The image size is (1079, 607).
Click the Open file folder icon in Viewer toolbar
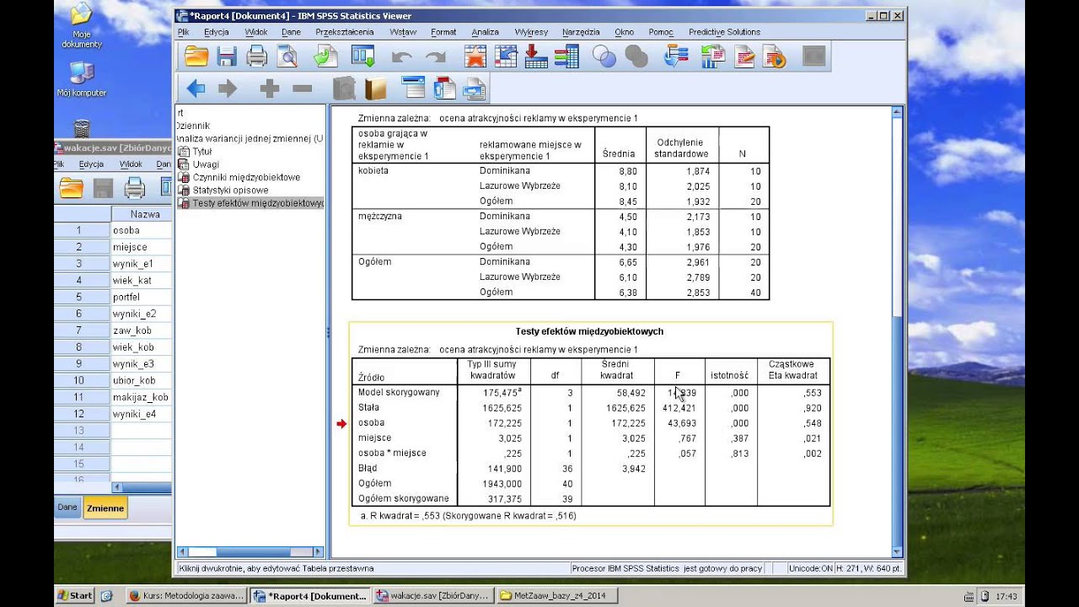196,56
